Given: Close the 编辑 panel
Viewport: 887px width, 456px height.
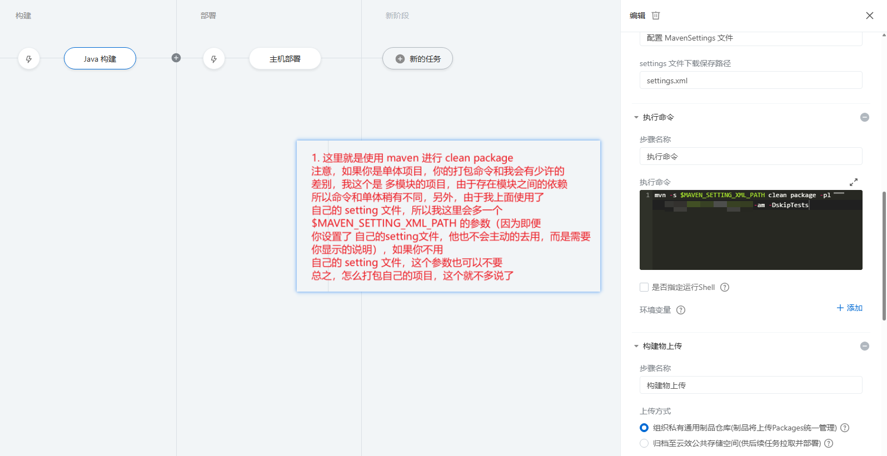Looking at the screenshot, I should pyautogui.click(x=870, y=16).
